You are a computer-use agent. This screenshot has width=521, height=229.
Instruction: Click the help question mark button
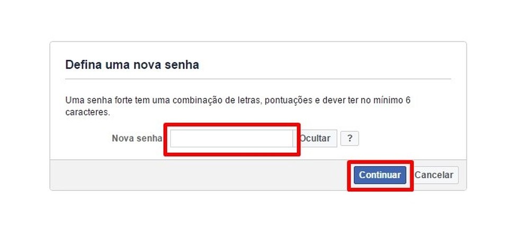pos(349,139)
